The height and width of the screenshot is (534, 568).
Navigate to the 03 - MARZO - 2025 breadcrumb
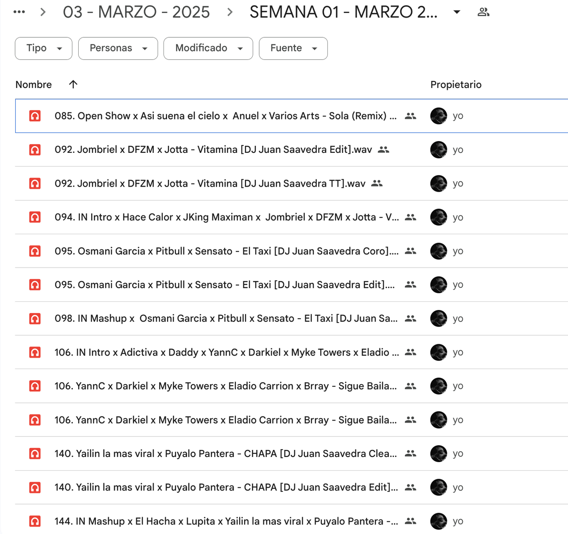(136, 12)
